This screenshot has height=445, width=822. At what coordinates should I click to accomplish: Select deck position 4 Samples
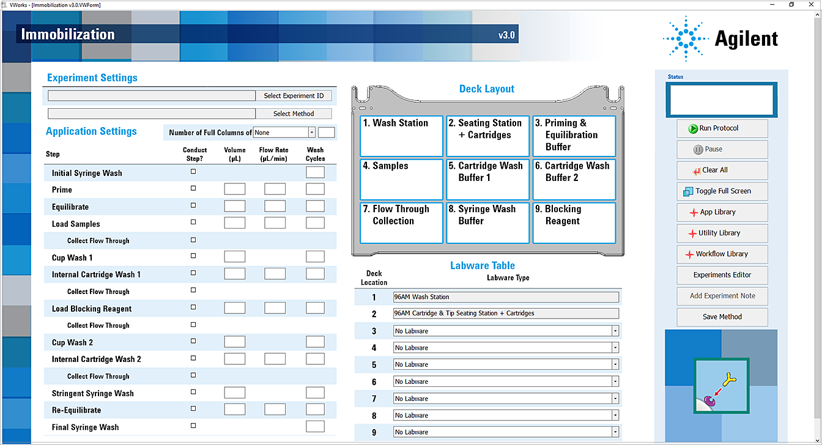pyautogui.click(x=401, y=180)
